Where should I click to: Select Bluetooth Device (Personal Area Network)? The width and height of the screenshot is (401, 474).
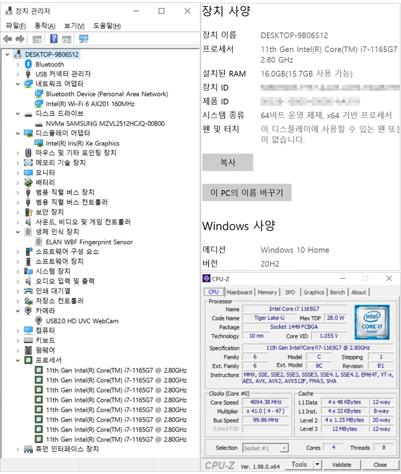(x=107, y=94)
